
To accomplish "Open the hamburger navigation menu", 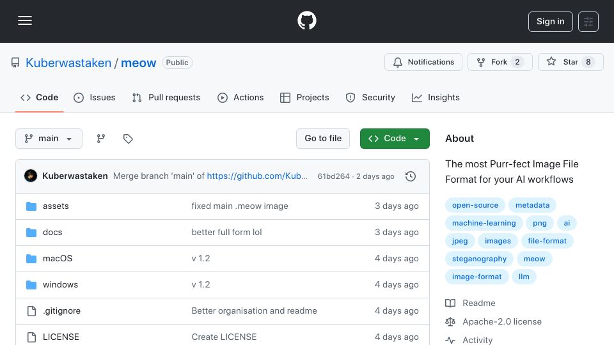I will pyautogui.click(x=25, y=20).
